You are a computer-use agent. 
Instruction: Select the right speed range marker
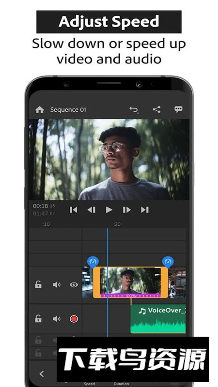(x=168, y=262)
